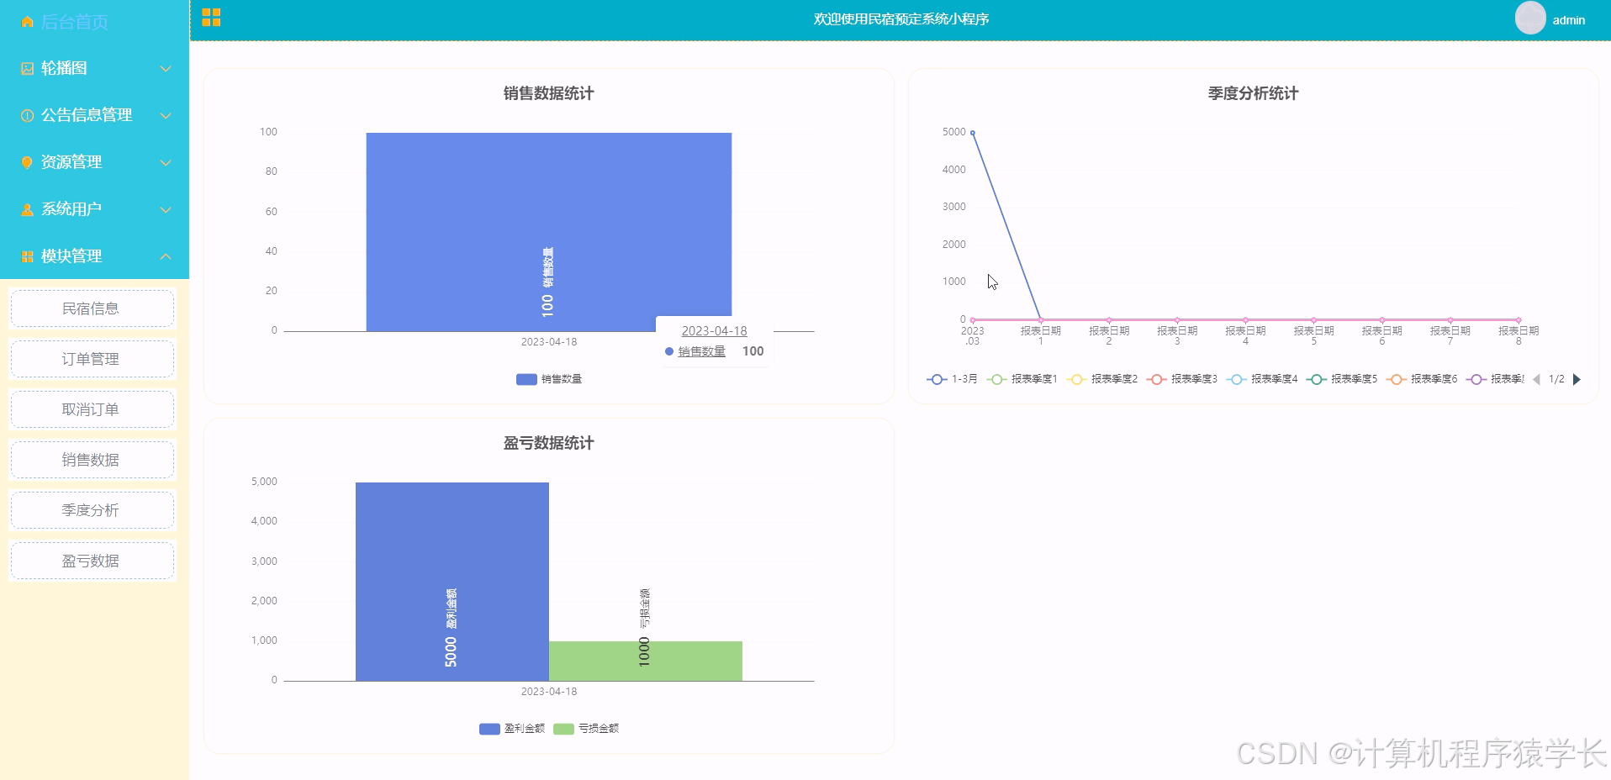Toggle the 亏损金额 legend series
This screenshot has width=1611, height=780.
(586, 729)
